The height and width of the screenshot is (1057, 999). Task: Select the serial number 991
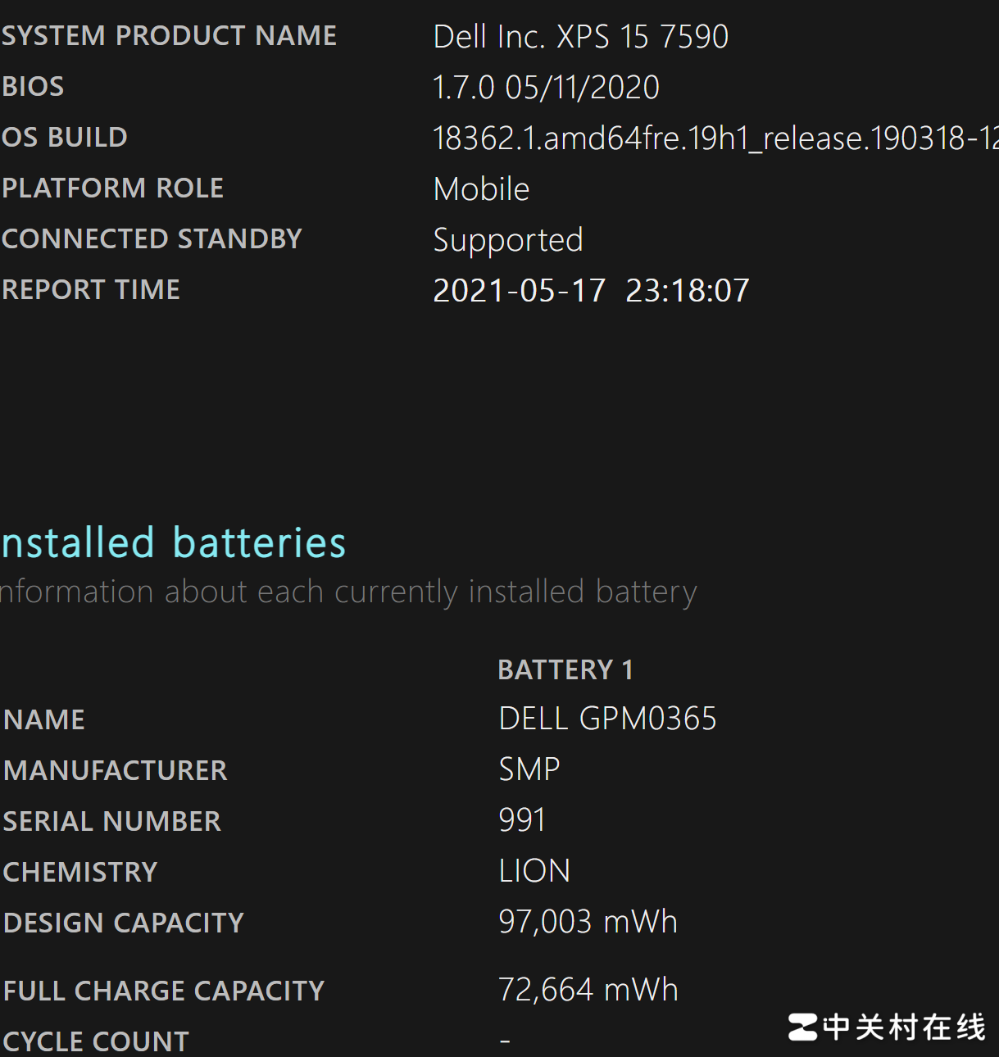522,819
